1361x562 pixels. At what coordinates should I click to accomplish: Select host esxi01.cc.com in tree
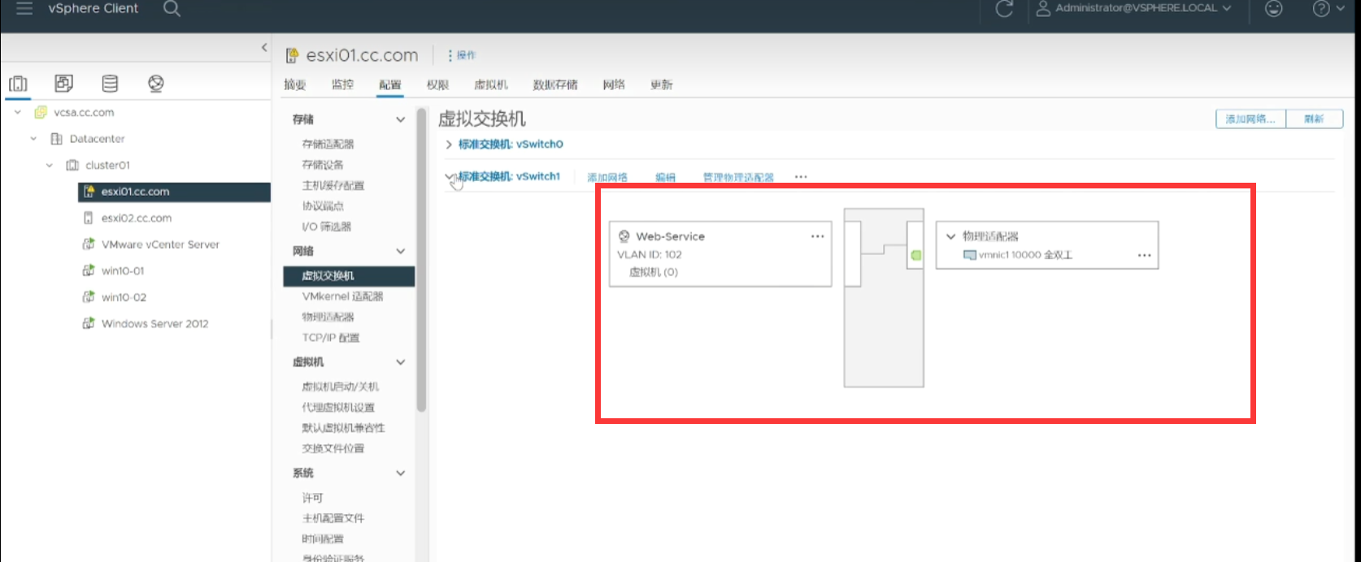click(174, 192)
